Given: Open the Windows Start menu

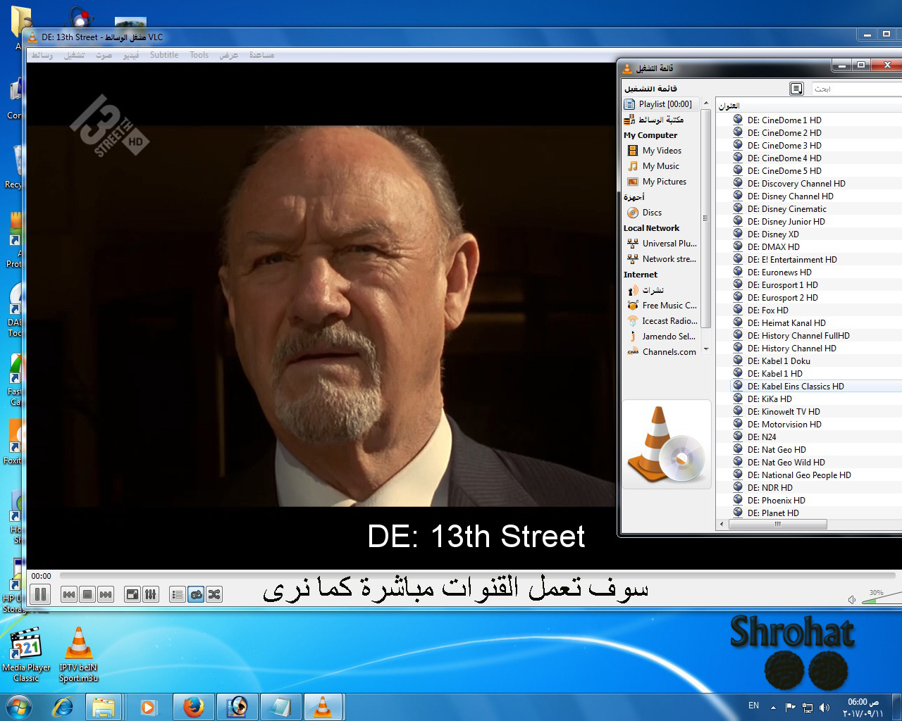Looking at the screenshot, I should [19, 706].
